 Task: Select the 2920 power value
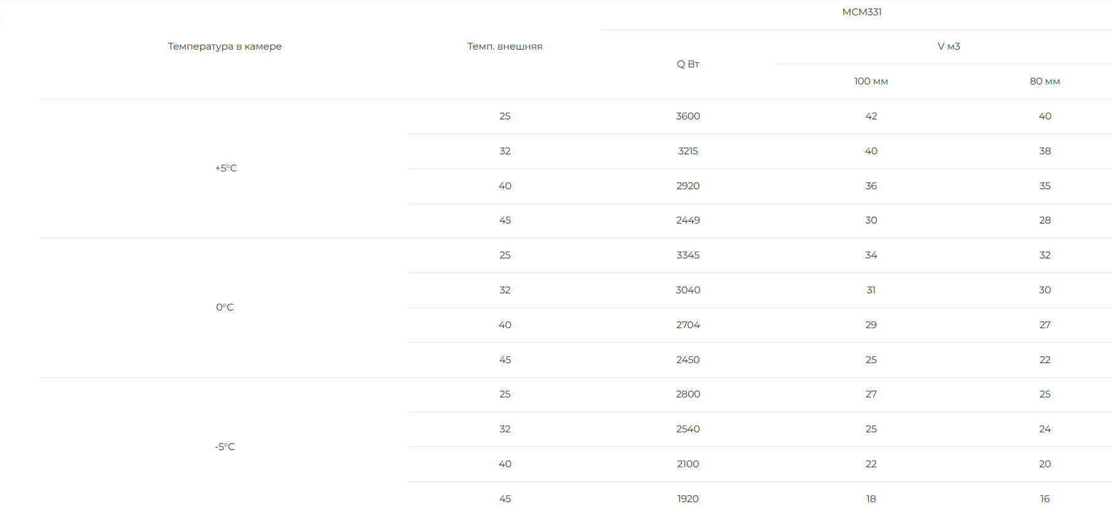coord(688,186)
